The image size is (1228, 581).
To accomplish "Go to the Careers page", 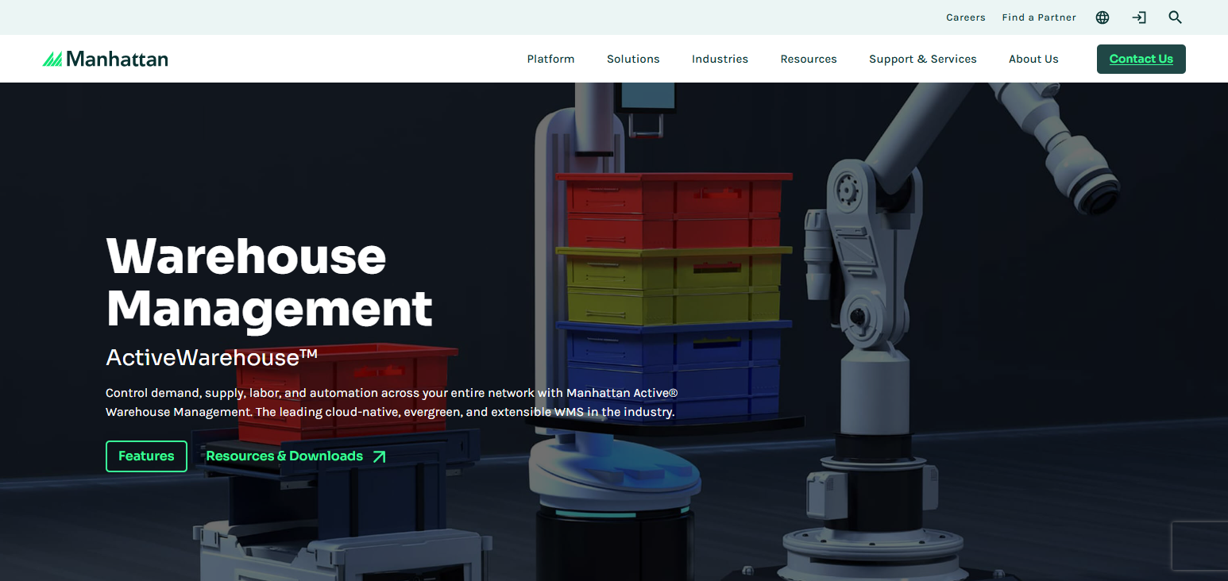I will click(x=966, y=17).
